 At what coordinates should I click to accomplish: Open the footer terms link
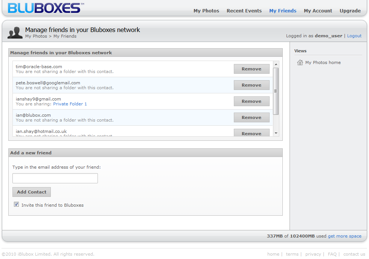click(292, 254)
